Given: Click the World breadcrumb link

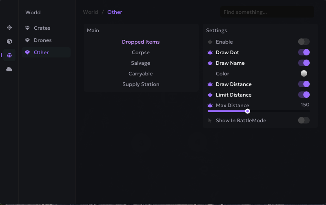Looking at the screenshot, I should (x=90, y=12).
